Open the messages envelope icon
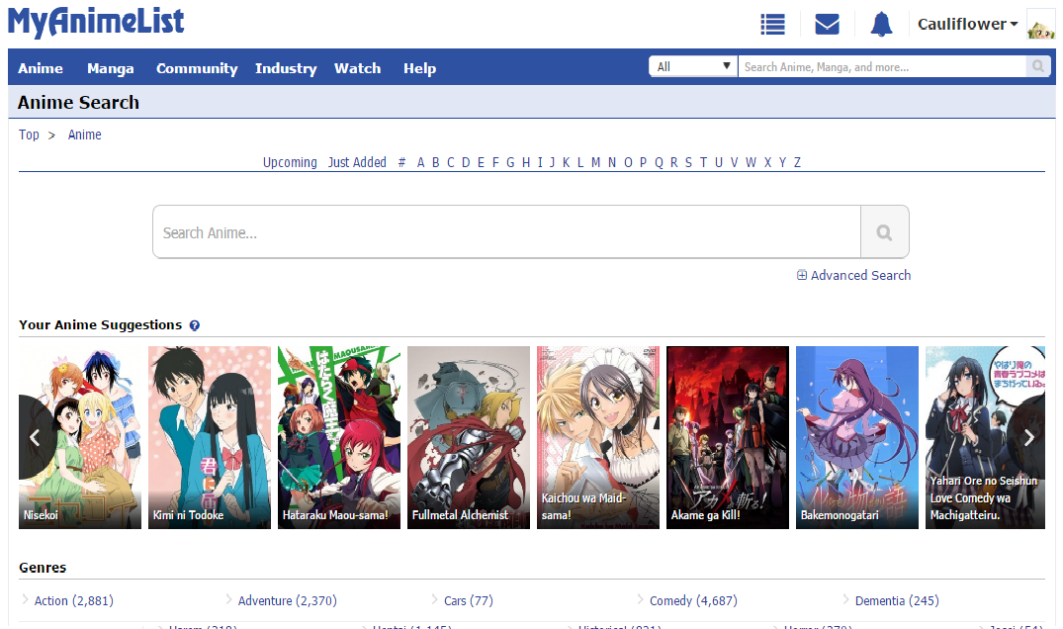Screen dimensions: 1063x629 827,25
